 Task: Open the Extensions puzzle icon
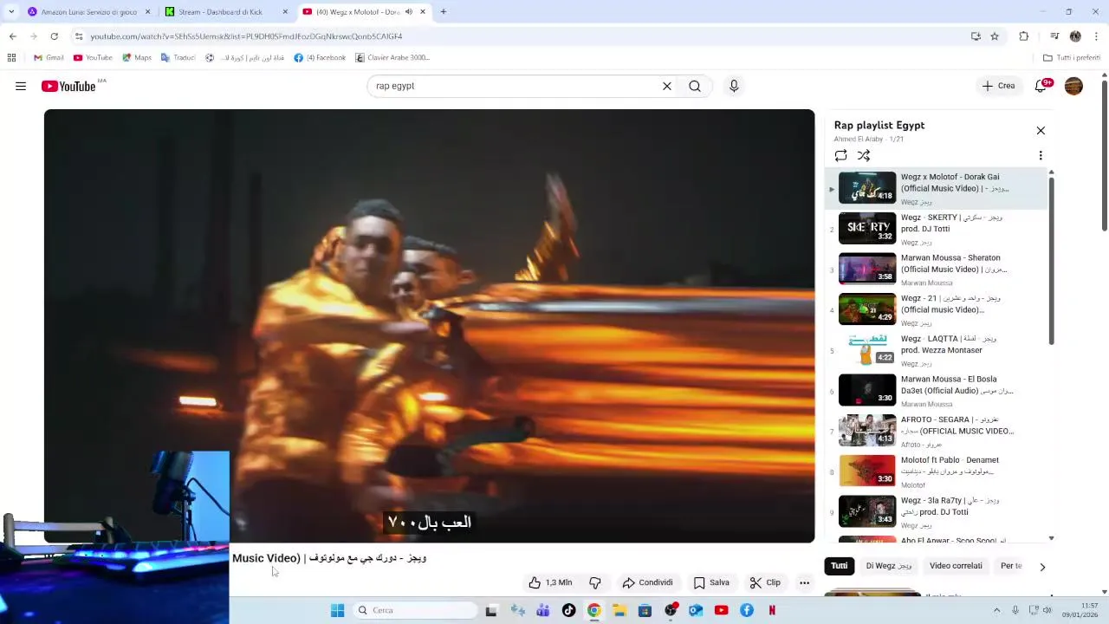point(1024,36)
